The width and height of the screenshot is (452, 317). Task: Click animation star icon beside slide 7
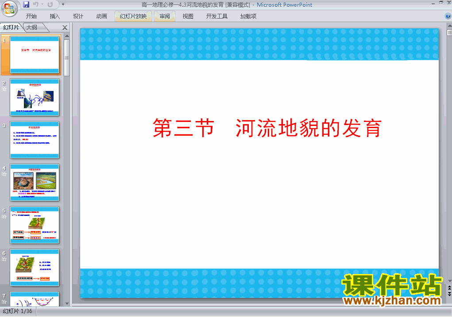click(x=4, y=301)
